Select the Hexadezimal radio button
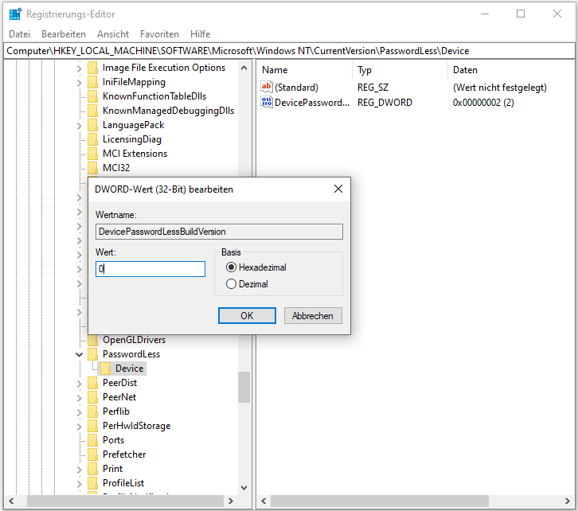The width and height of the screenshot is (578, 511). [232, 268]
